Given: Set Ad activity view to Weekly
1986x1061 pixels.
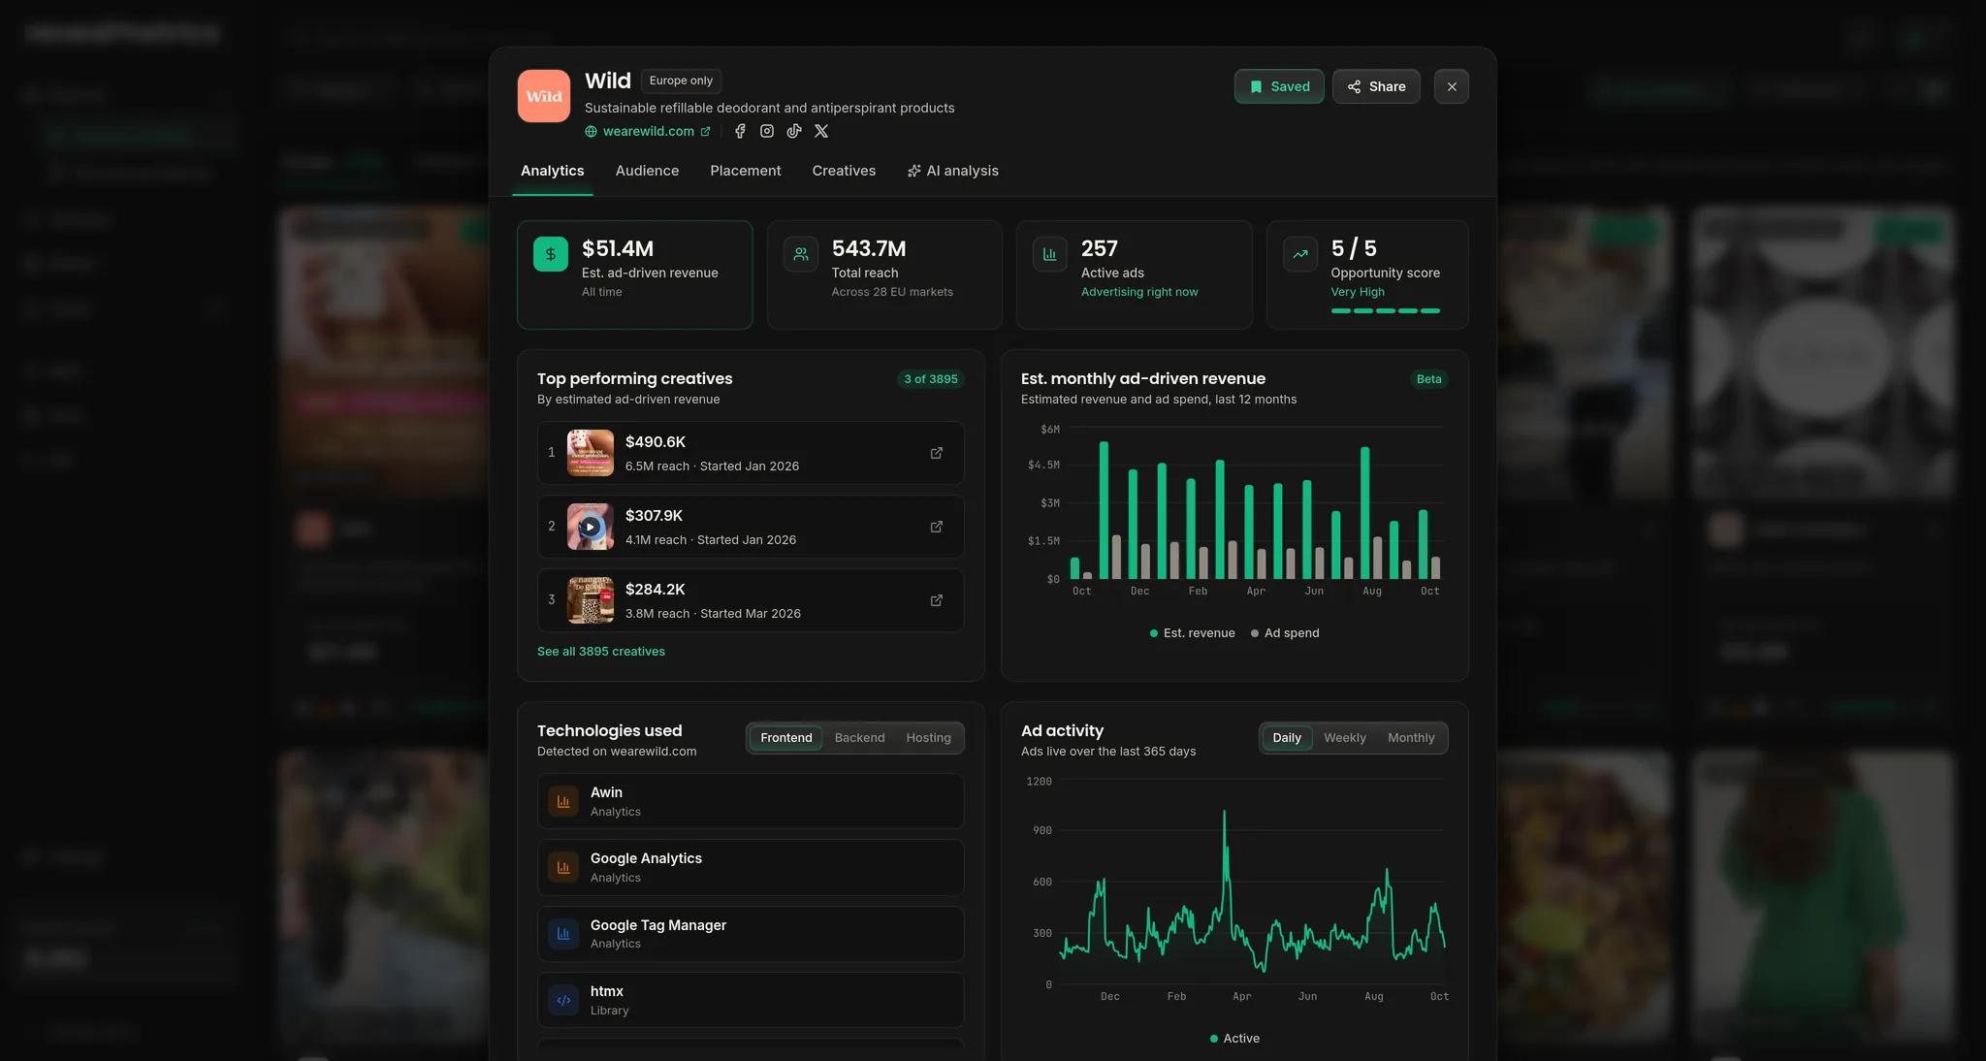Looking at the screenshot, I should tap(1345, 738).
